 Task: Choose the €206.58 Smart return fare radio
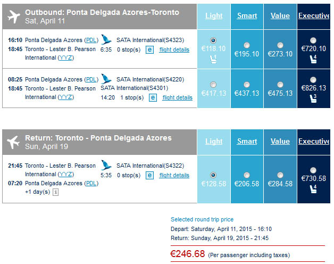coord(247,175)
